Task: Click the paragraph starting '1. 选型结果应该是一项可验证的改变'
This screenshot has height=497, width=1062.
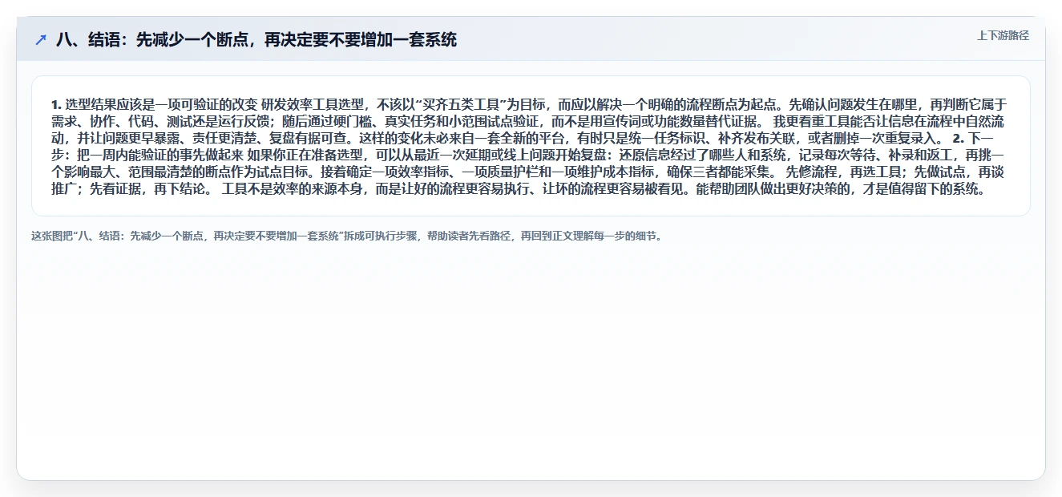Action: tap(531, 146)
